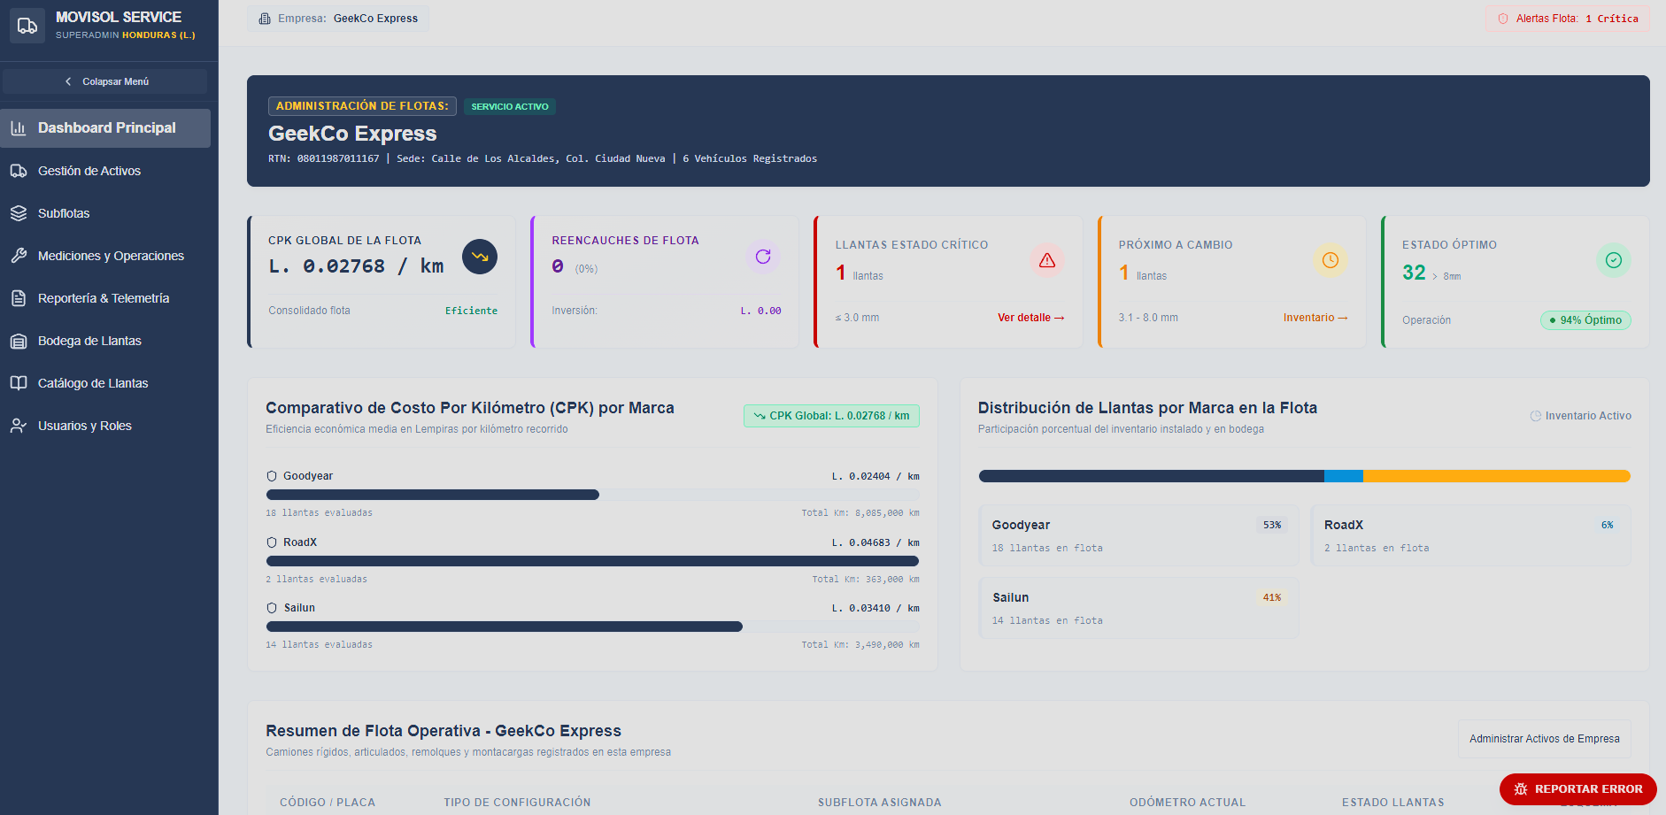The height and width of the screenshot is (815, 1666).
Task: Click the Usuarios y Roles user icon
Action: coord(19,426)
